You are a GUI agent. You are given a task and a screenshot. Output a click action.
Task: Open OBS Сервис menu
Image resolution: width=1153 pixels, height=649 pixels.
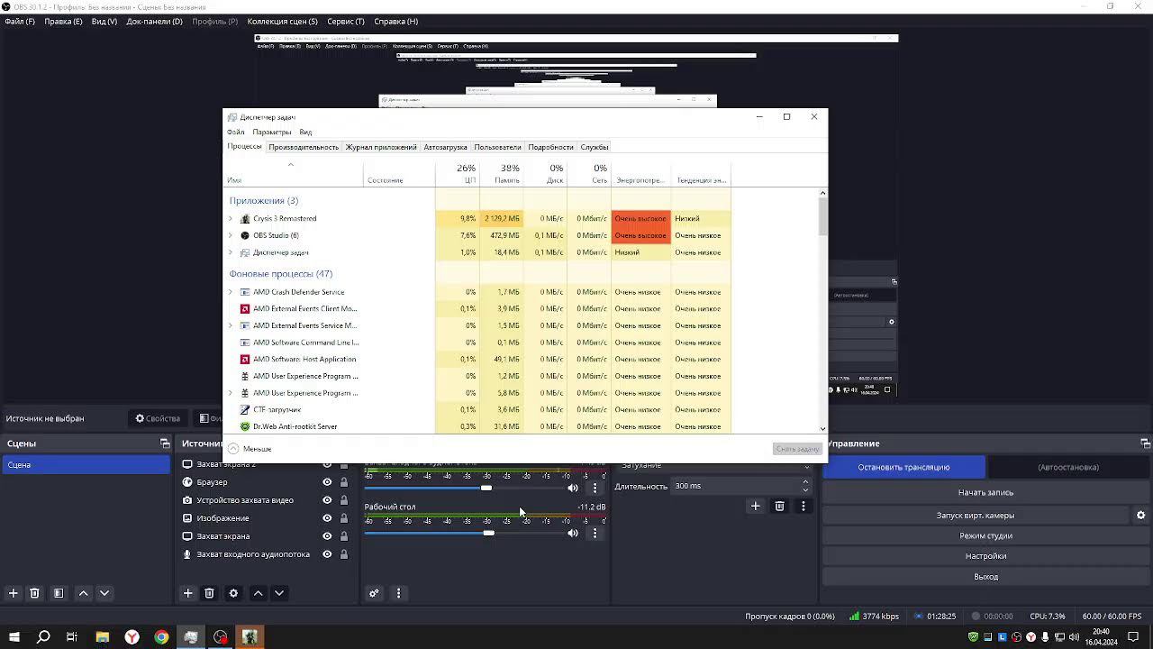[x=346, y=22]
